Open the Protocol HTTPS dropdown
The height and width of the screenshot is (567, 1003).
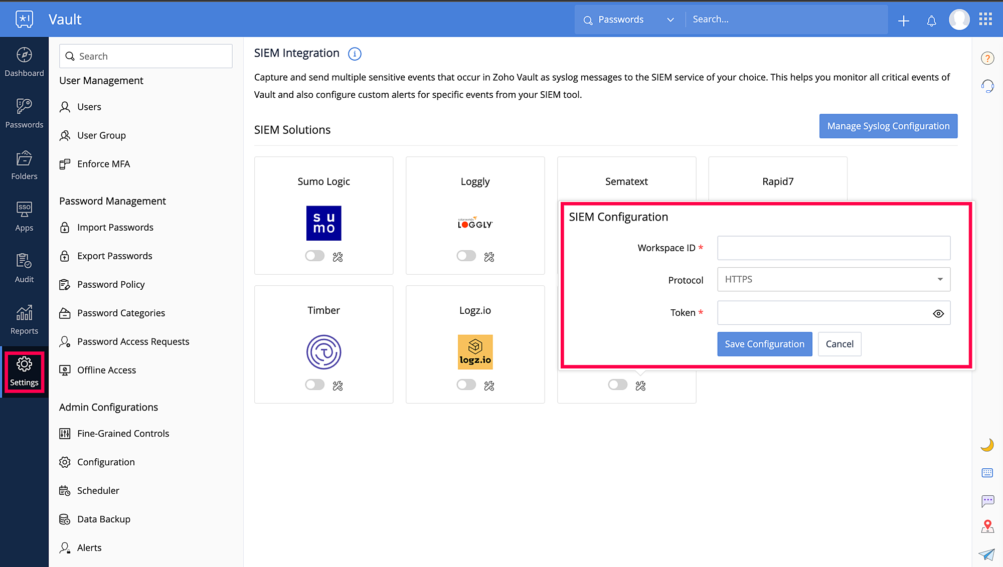click(833, 279)
